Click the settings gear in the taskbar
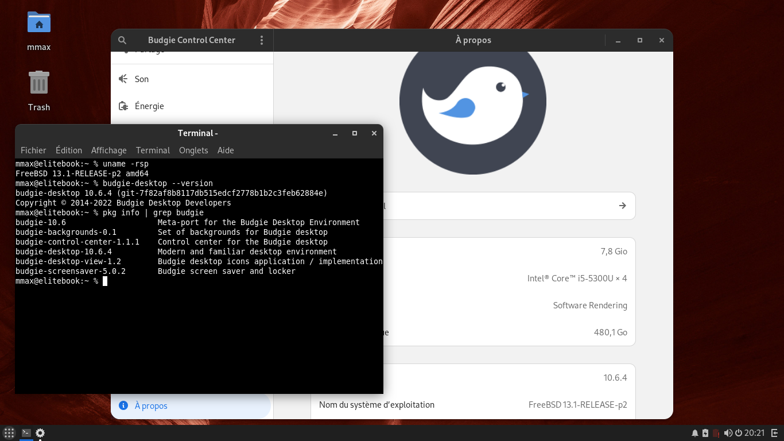 [x=40, y=433]
